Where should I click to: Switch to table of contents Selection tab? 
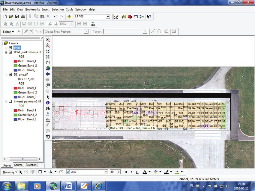pos(31,165)
